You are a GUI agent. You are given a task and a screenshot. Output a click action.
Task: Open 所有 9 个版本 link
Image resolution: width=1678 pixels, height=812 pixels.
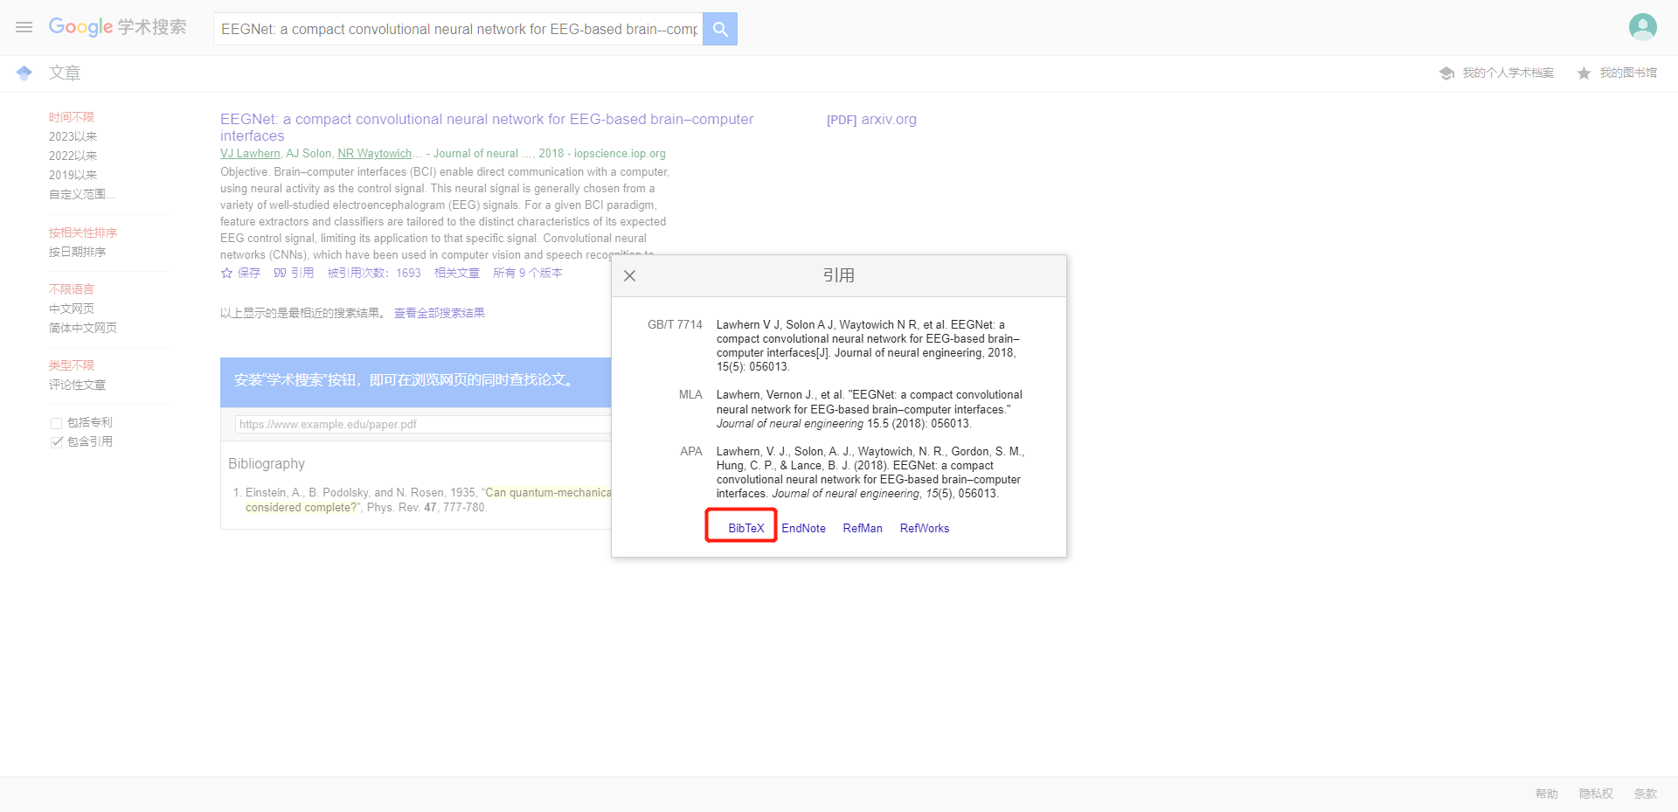click(x=528, y=274)
